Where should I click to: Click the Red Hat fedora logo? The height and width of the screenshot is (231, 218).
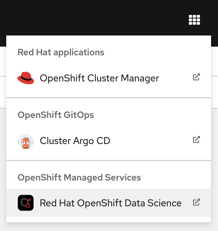point(26,78)
